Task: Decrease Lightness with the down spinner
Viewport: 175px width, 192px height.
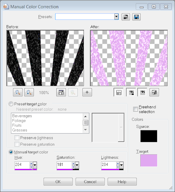Action: pos(118,167)
